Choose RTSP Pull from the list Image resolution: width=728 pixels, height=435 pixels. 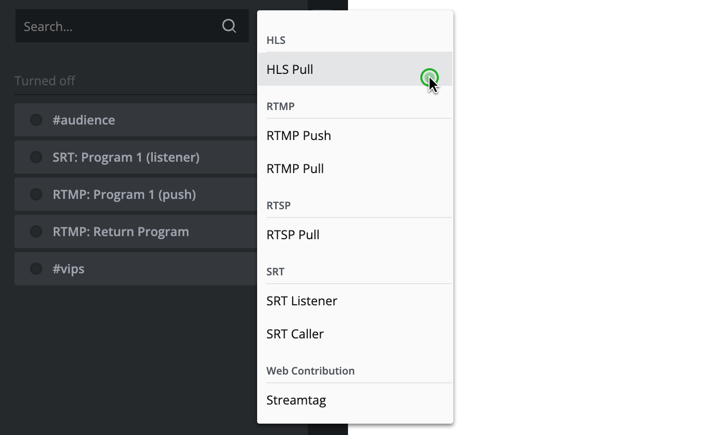click(293, 235)
